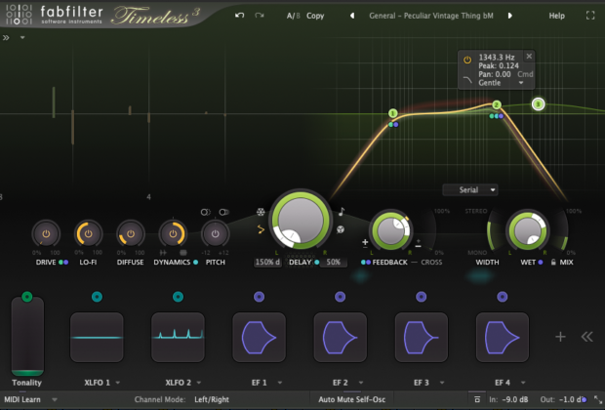This screenshot has height=410, width=605.
Task: Toggle the LO-FI power button
Action: pyautogui.click(x=89, y=233)
